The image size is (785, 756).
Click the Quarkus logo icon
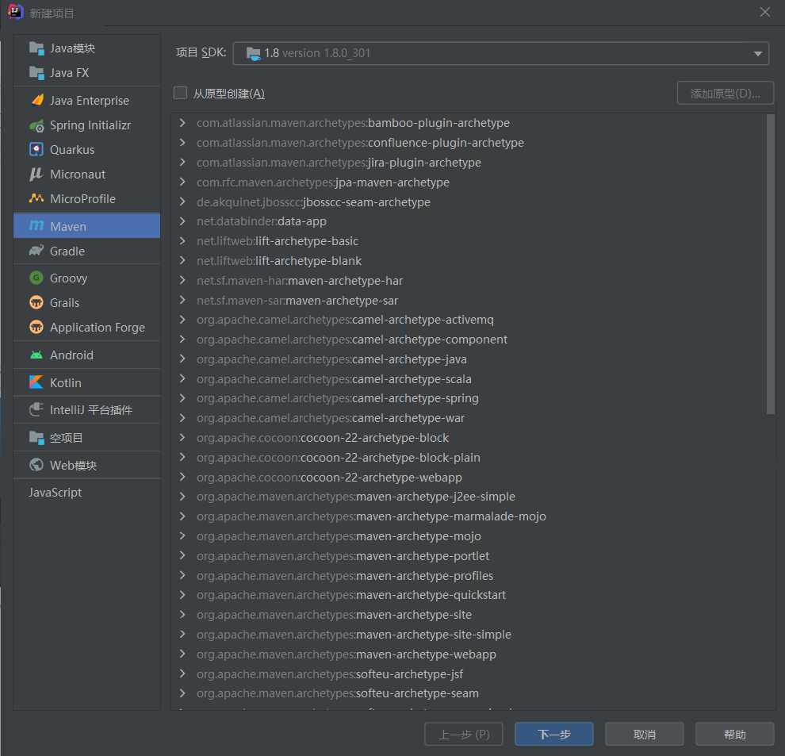point(36,149)
